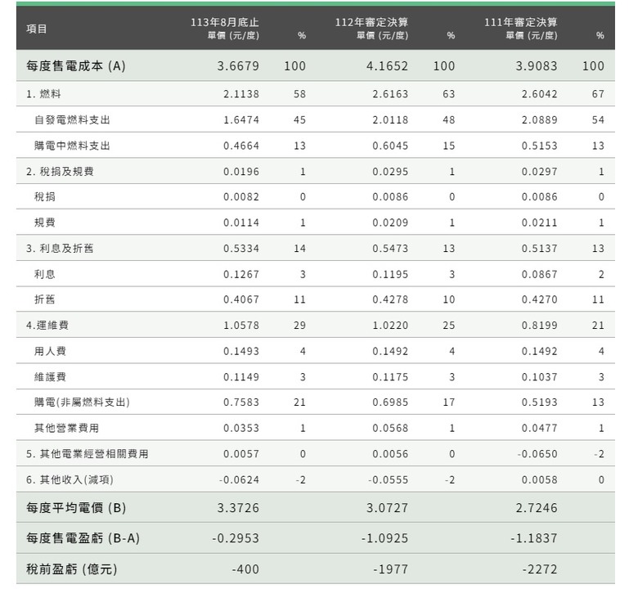Click the 113年8月底止 column header
The image size is (638, 589).
[225, 22]
